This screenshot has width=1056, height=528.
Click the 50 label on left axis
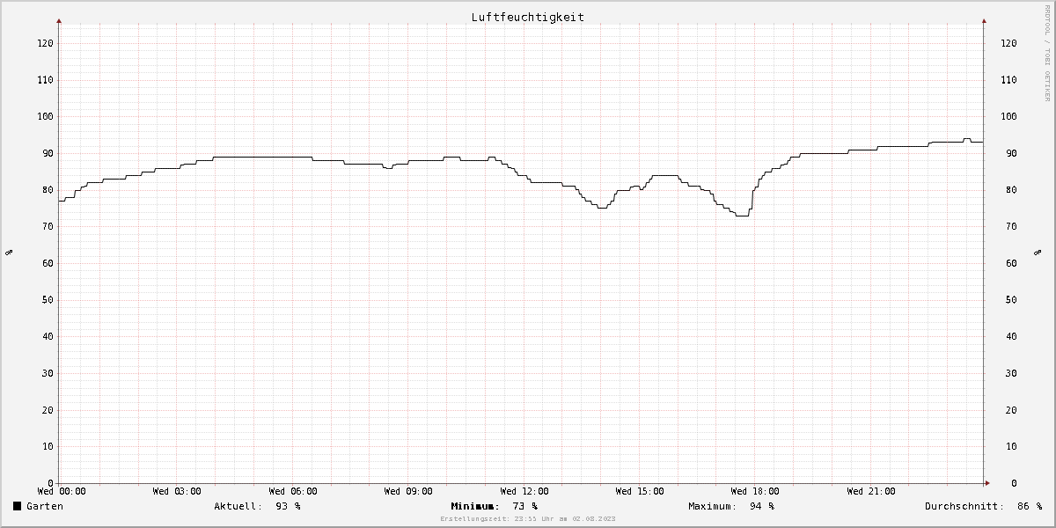[x=47, y=300]
